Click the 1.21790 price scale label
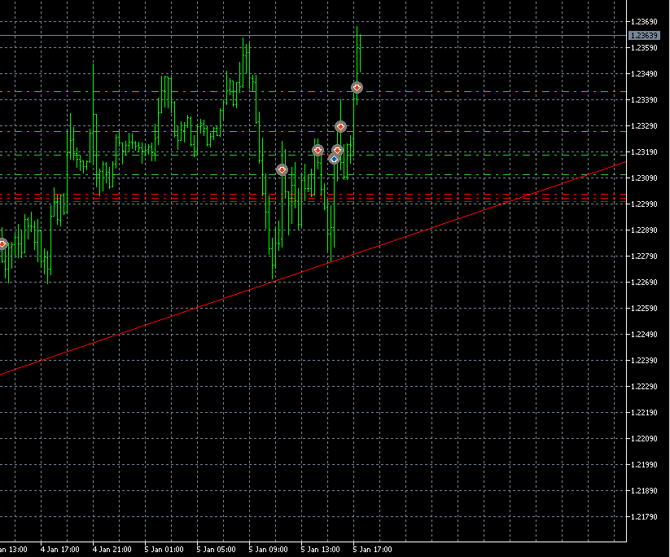The height and width of the screenshot is (557, 670). [x=644, y=517]
